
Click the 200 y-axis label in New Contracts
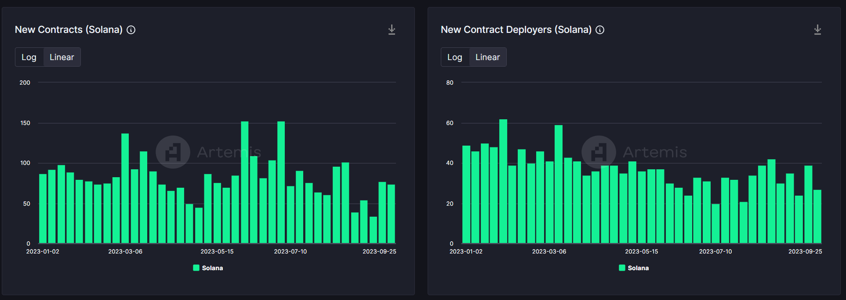pyautogui.click(x=25, y=82)
